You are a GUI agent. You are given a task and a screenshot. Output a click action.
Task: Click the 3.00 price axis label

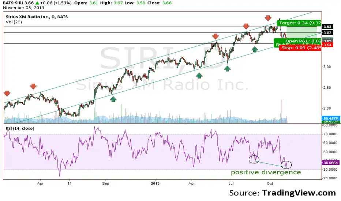pos(327,67)
